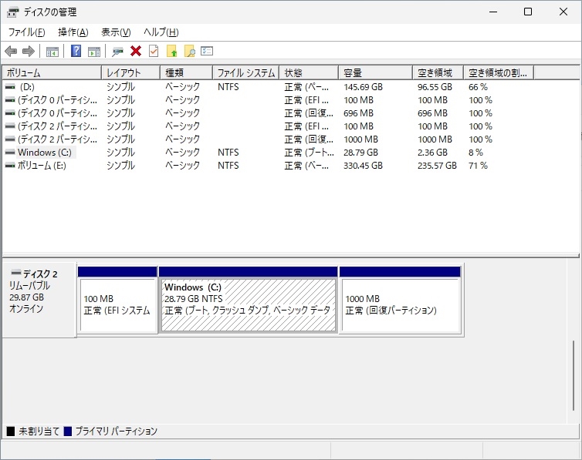Screen dimensions: 582x460
Task: Sort by the 種類 column header
Action: click(186, 73)
